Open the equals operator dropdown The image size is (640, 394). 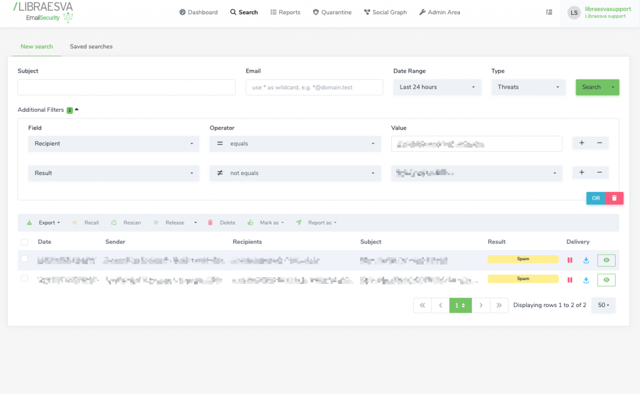click(295, 144)
